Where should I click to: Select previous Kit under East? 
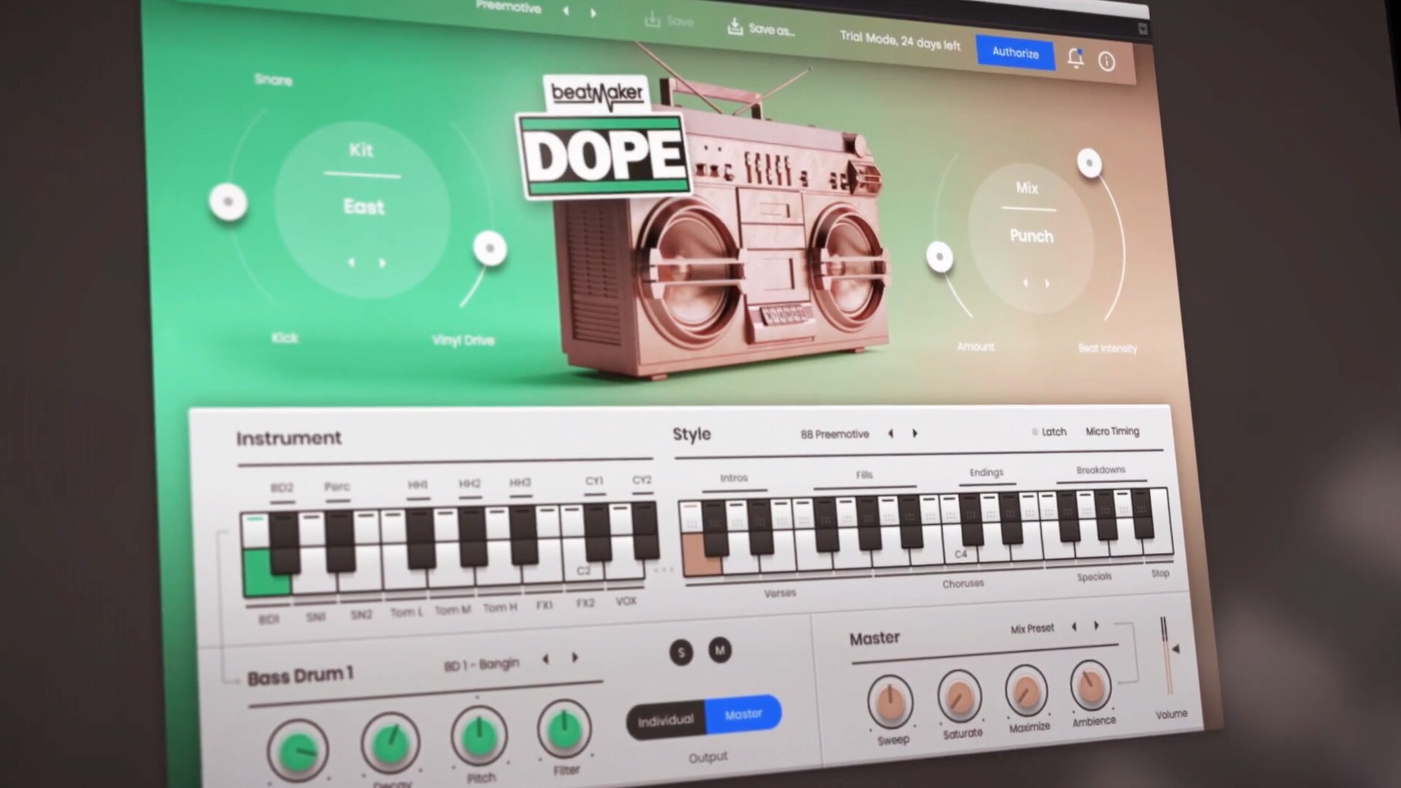(351, 262)
